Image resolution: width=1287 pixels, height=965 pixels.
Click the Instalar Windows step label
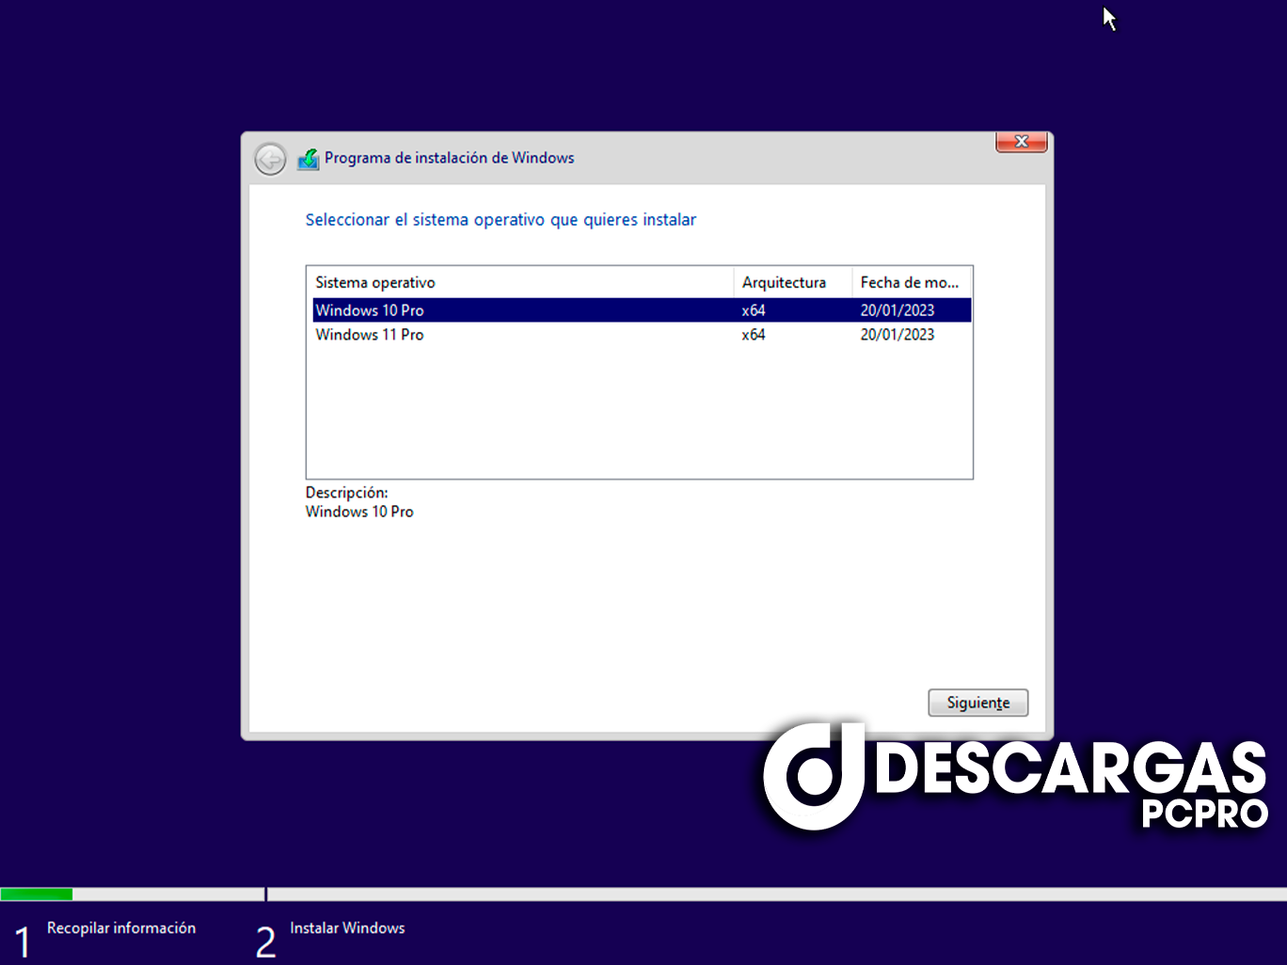[347, 928]
